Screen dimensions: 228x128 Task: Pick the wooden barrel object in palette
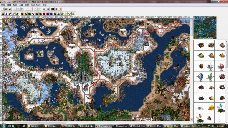pyautogui.click(x=201, y=66)
